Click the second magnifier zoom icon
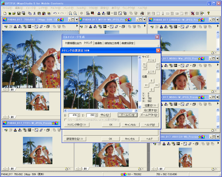Image resolution: width=222 pixels, height=177 pixels. [x=75, y=14]
